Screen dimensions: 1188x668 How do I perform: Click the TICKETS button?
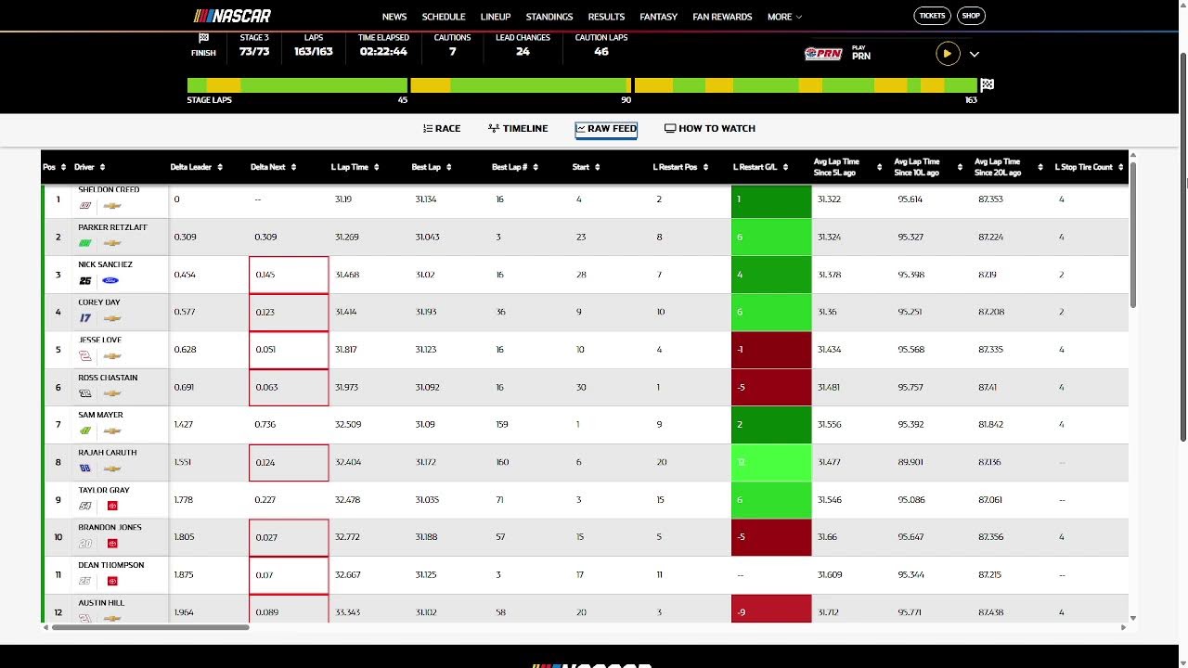point(932,16)
